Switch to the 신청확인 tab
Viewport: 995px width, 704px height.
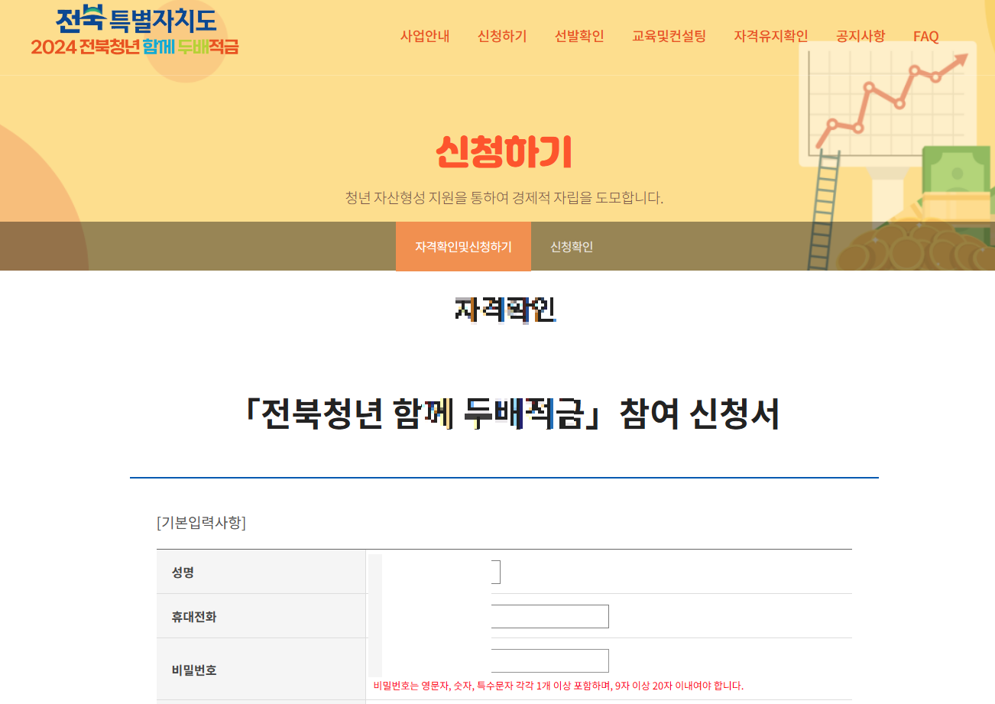(x=572, y=247)
